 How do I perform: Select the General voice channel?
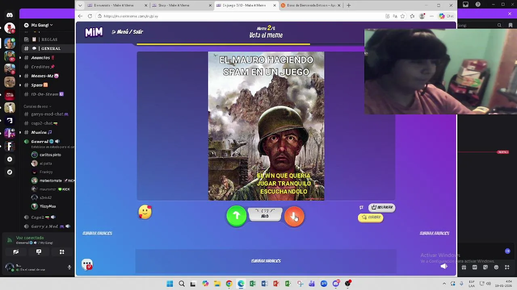tap(48, 141)
